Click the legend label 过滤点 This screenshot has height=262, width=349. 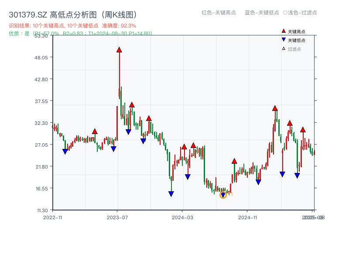[294, 49]
